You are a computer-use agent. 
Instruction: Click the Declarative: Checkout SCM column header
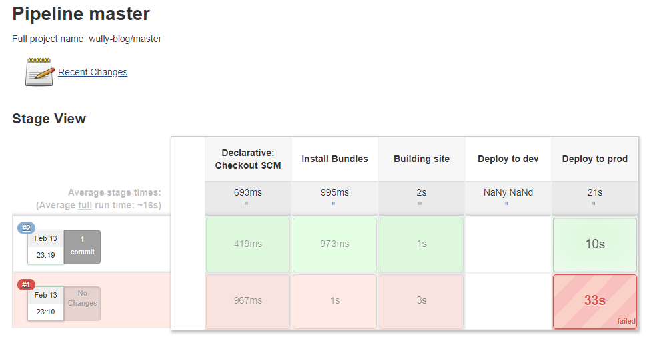pos(248,159)
